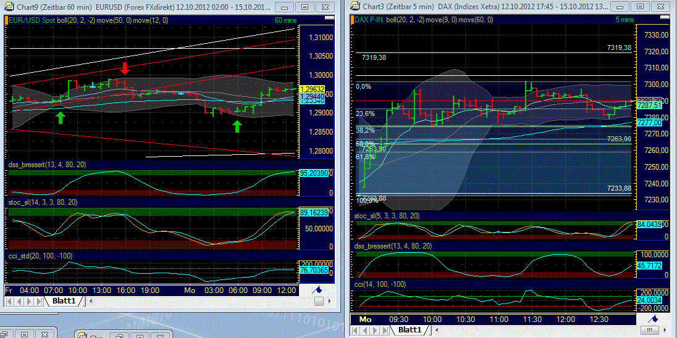
Task: Close the Chart9 EURUSD window
Action: pyautogui.click(x=325, y=7)
